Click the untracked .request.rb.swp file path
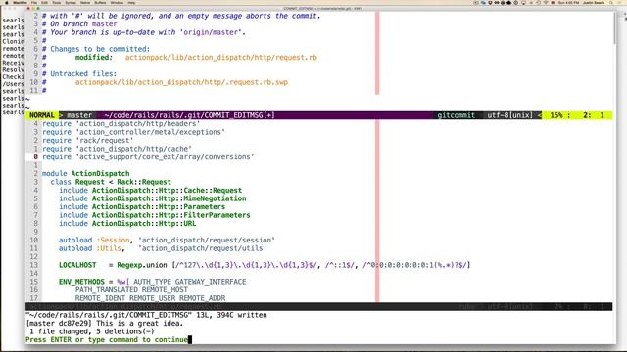 (181, 82)
